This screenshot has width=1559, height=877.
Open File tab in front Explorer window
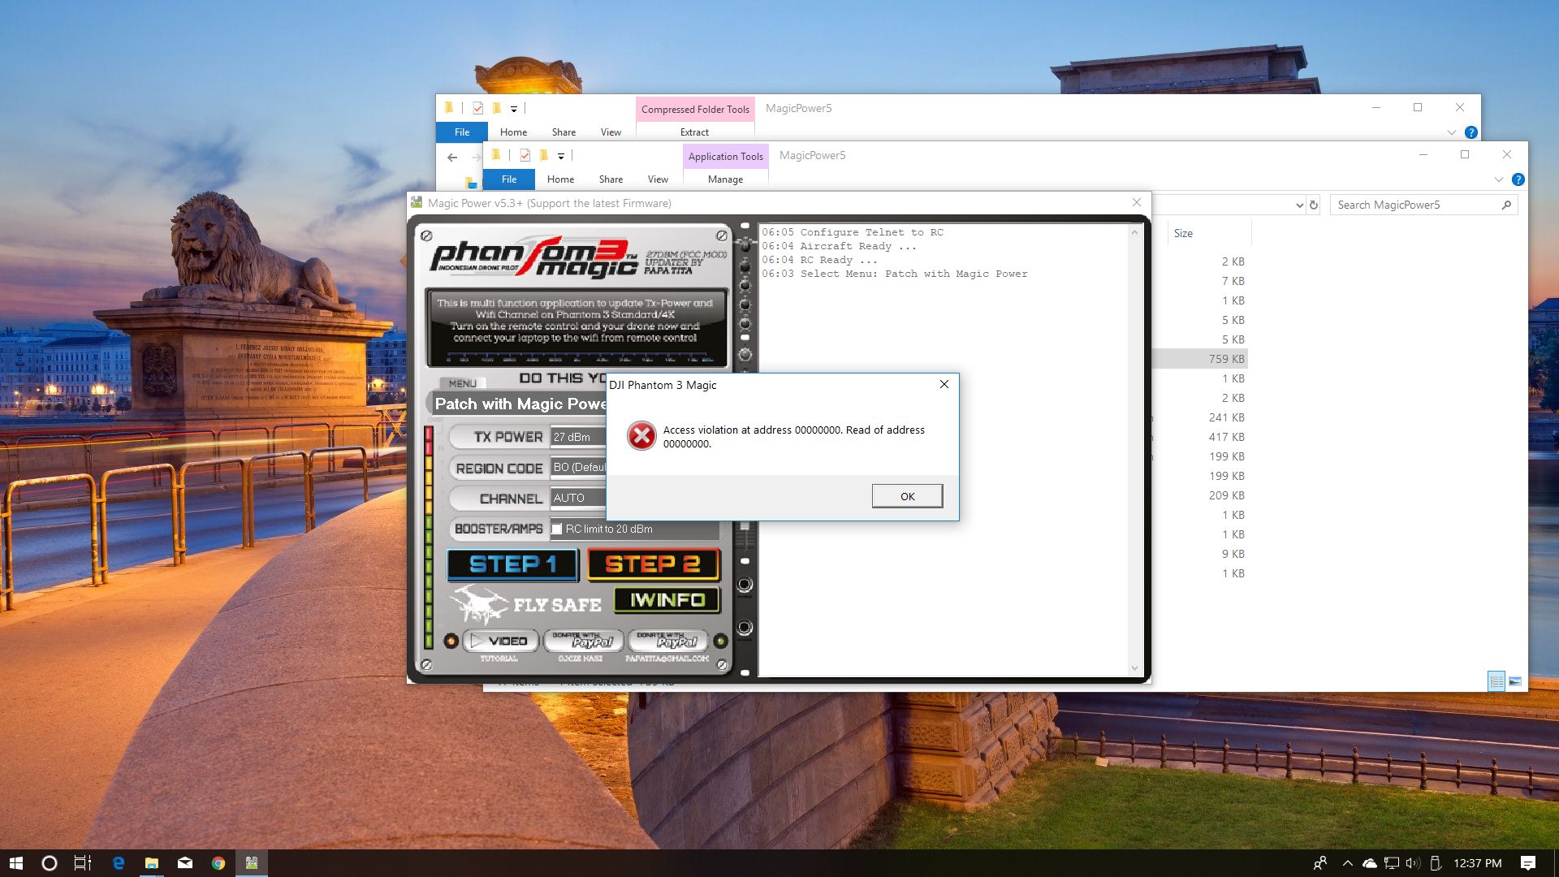click(509, 179)
